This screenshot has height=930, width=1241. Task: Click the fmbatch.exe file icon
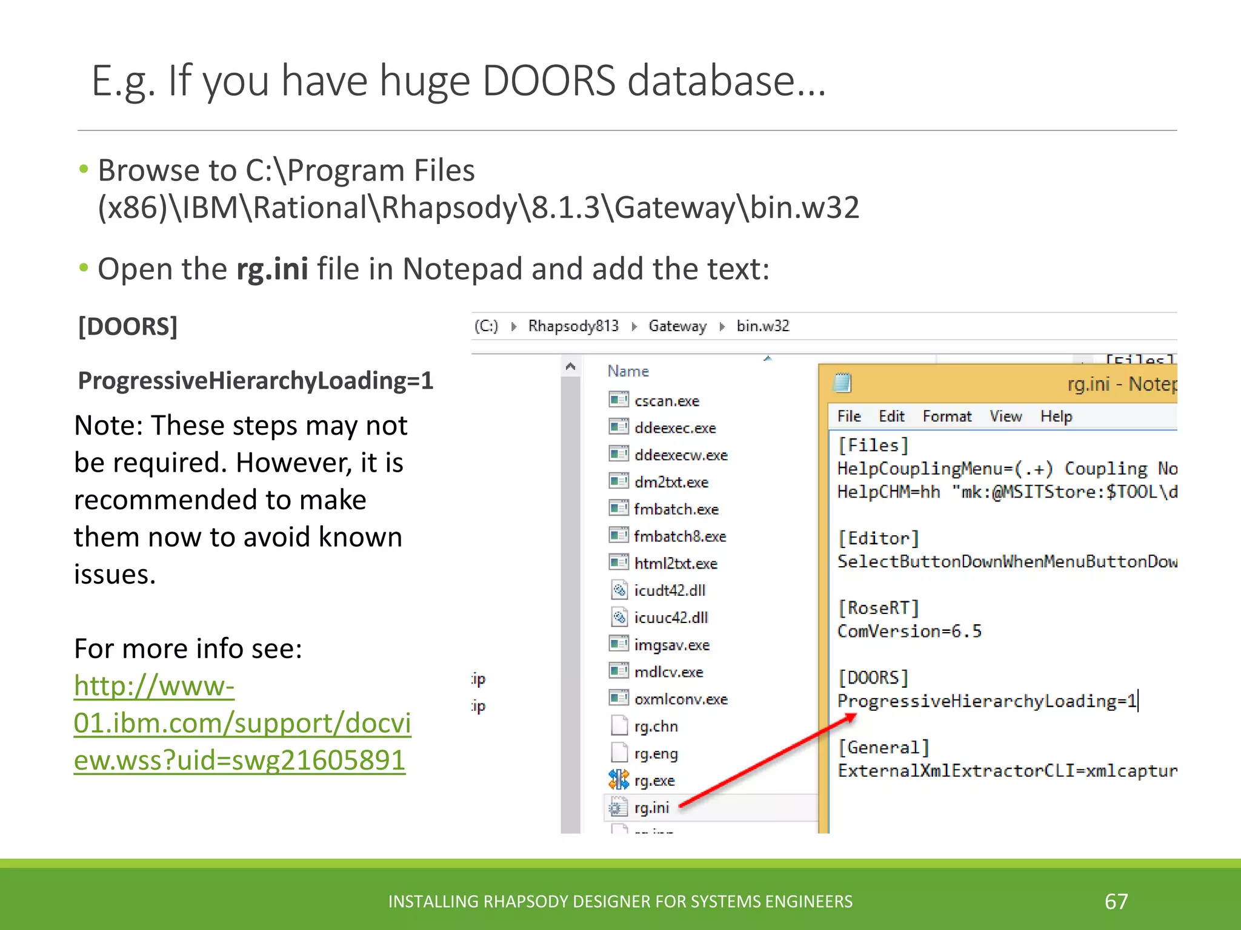coord(618,508)
